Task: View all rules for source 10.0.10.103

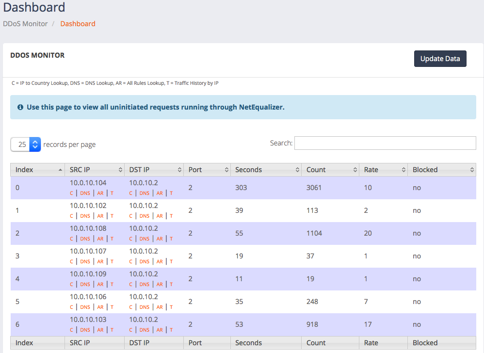Action: tap(100, 330)
